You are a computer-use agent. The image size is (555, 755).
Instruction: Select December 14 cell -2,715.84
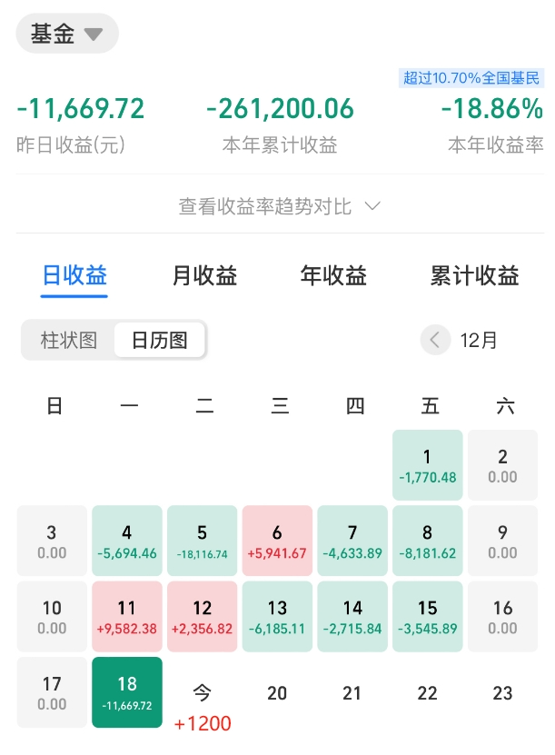click(352, 616)
